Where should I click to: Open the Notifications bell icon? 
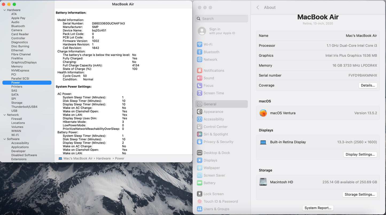[x=200, y=71]
